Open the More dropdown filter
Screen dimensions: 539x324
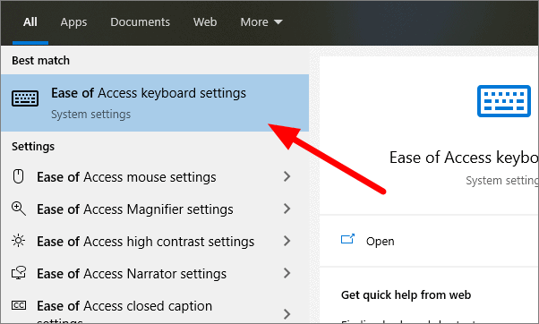point(261,22)
